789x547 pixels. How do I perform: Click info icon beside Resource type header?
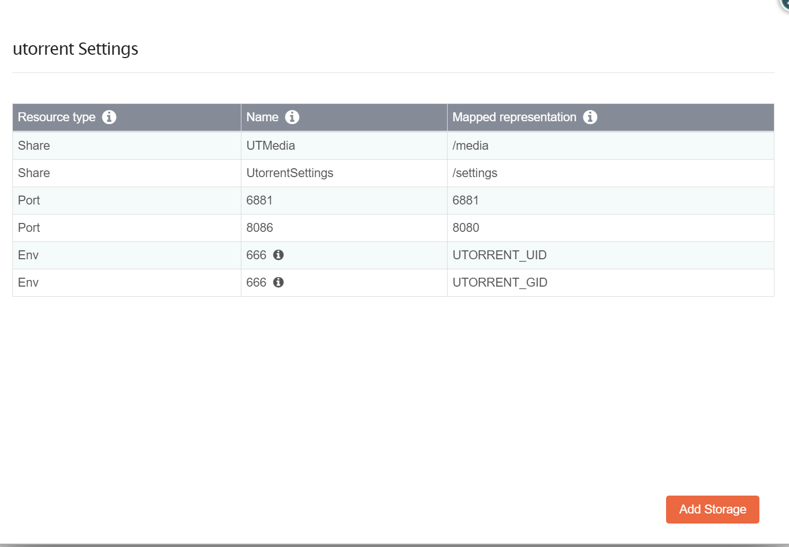110,117
